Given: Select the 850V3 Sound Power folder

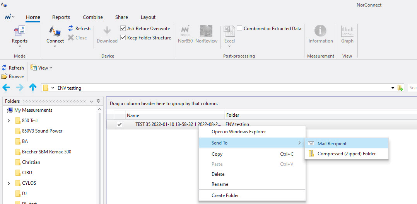Looking at the screenshot, I should coord(39,131).
